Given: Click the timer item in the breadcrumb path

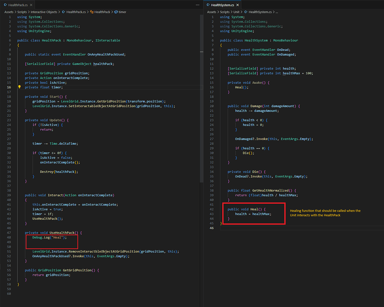Looking at the screenshot, I should click(x=122, y=12).
